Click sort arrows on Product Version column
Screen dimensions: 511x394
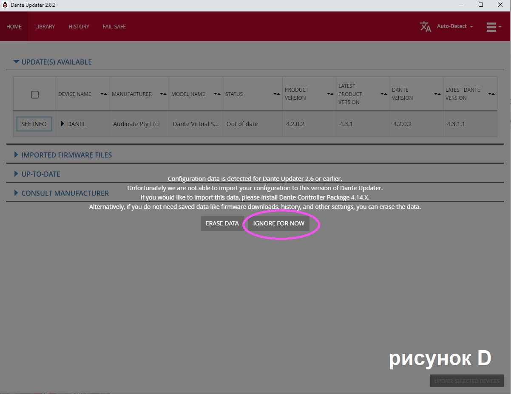[x=330, y=94]
